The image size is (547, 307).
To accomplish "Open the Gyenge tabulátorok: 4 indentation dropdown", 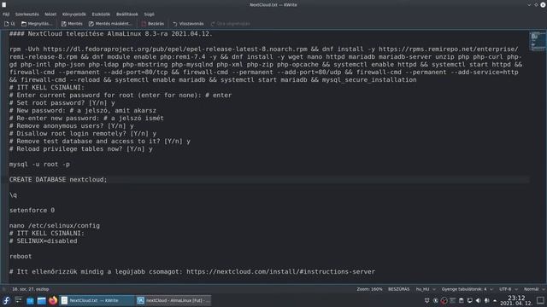I will click(x=467, y=289).
